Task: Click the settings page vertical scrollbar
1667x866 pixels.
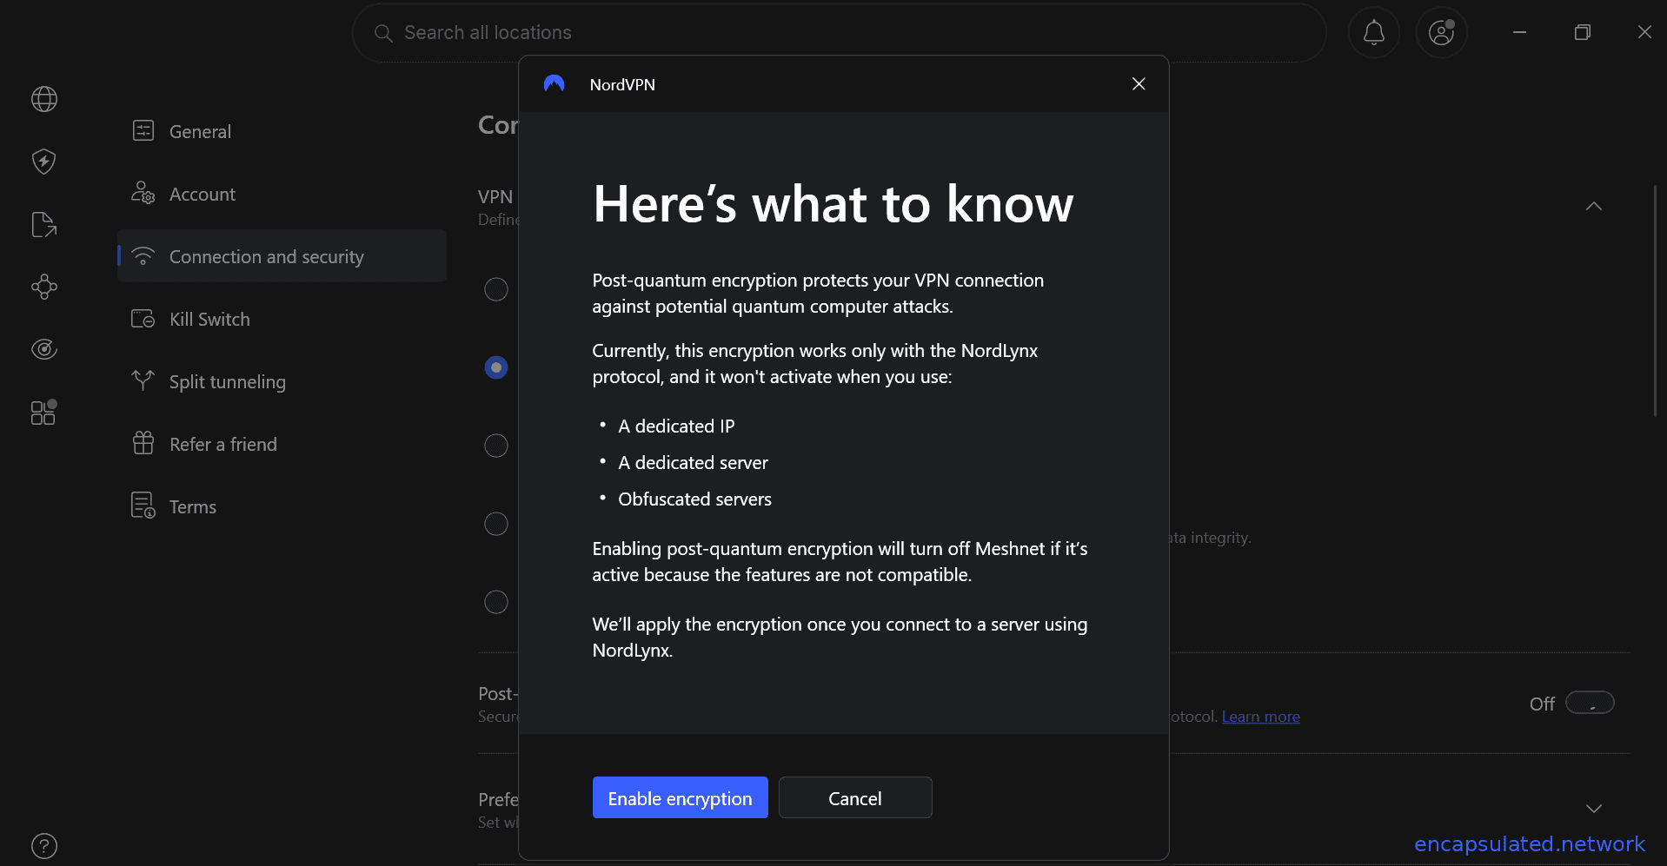Action: tap(1655, 301)
